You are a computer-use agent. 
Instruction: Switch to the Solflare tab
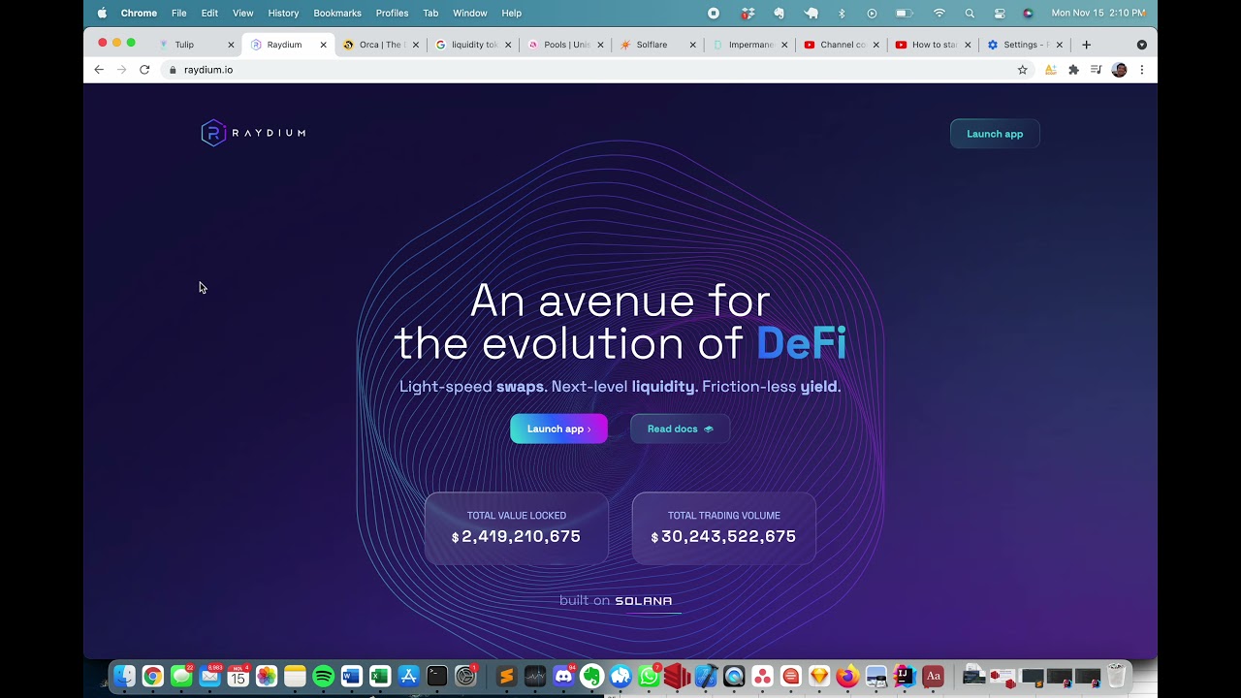657,45
